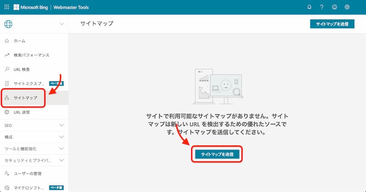
Task: Click the 検索パフォーマンス trend icon
Action: 7,55
